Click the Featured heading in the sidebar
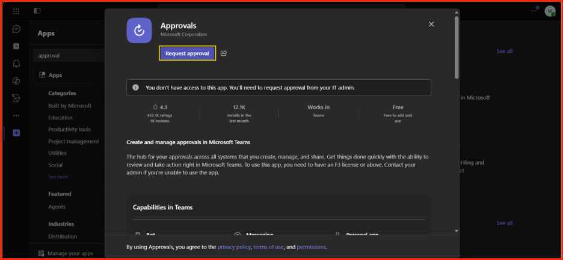Image resolution: width=563 pixels, height=260 pixels. 60,194
